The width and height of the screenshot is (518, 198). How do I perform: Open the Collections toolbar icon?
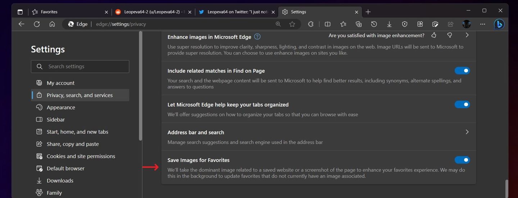(359, 24)
